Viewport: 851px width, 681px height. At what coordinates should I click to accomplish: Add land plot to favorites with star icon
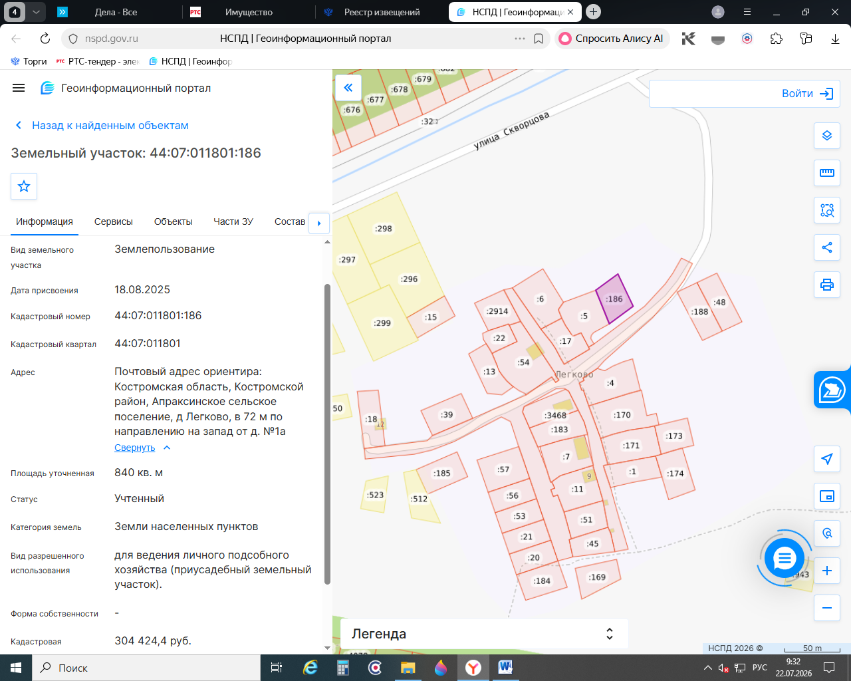coord(24,186)
